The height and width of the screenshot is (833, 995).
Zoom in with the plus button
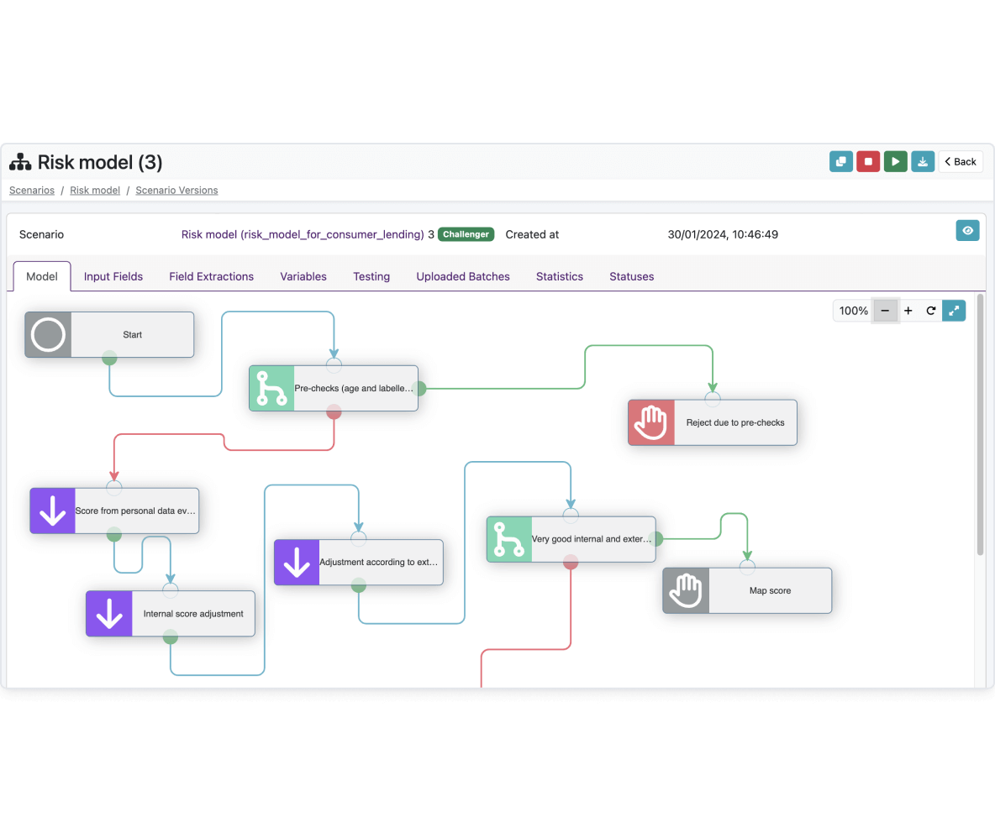pos(908,311)
